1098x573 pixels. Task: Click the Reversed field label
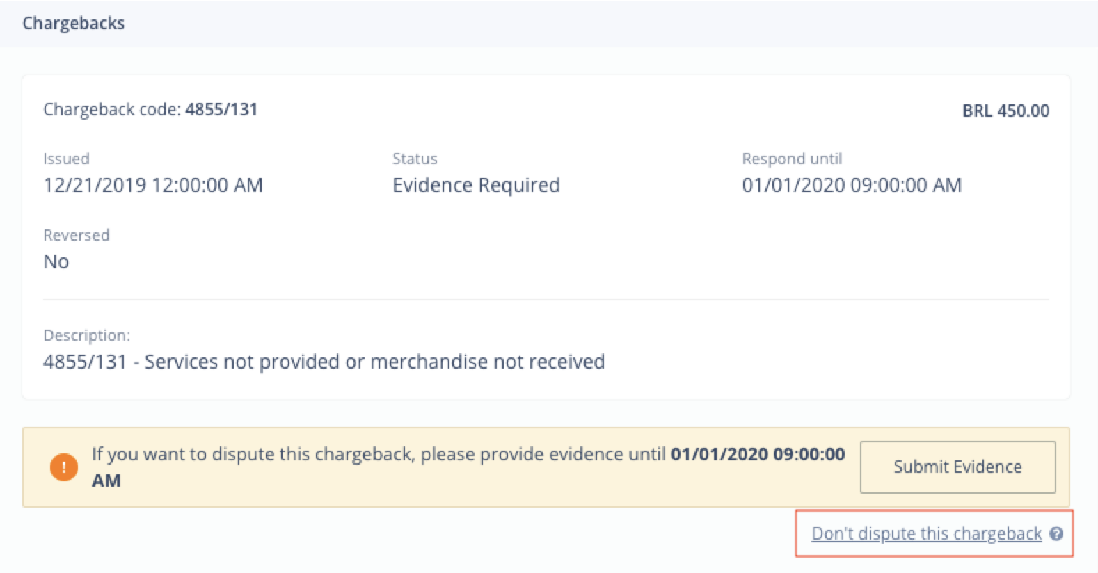point(77,235)
